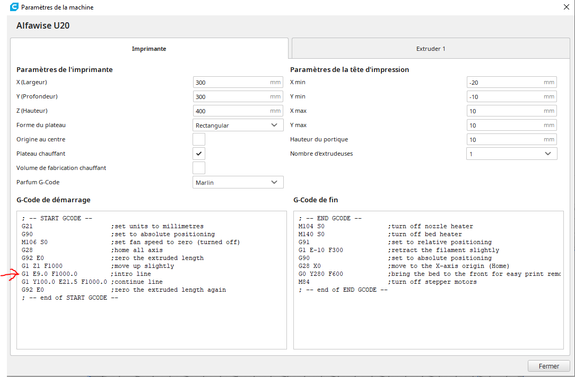Click the Y (Profondeur) input field
575x377 pixels.
(238, 96)
